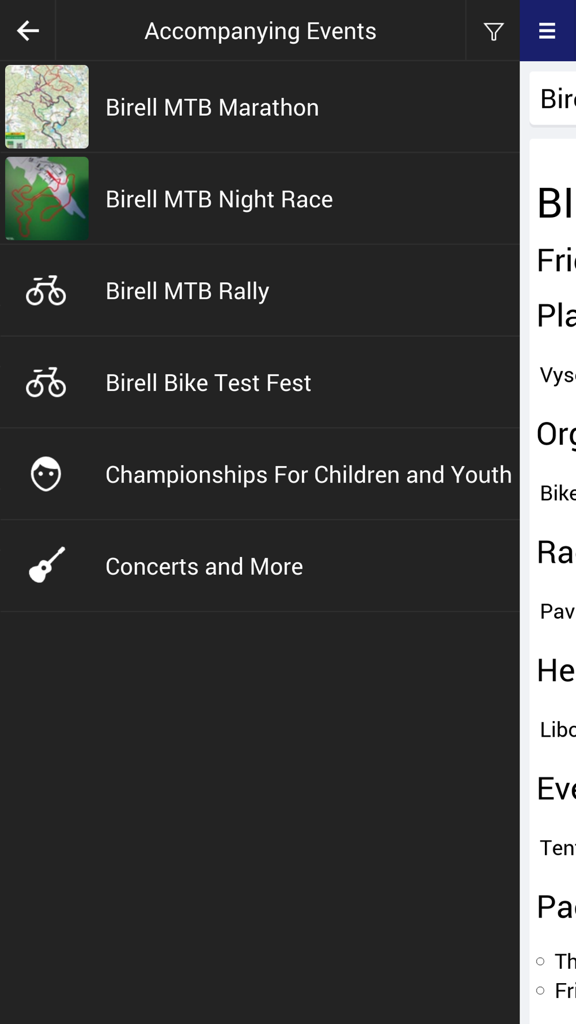Open Championships For Children and Youth
Viewport: 576px width, 1024px height.
260,474
